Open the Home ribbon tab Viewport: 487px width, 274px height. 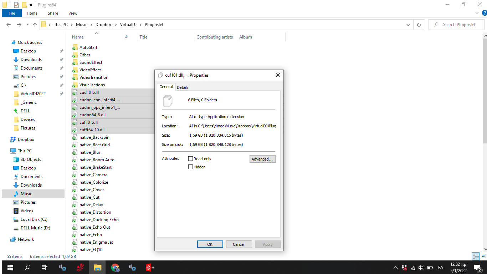pos(32,13)
